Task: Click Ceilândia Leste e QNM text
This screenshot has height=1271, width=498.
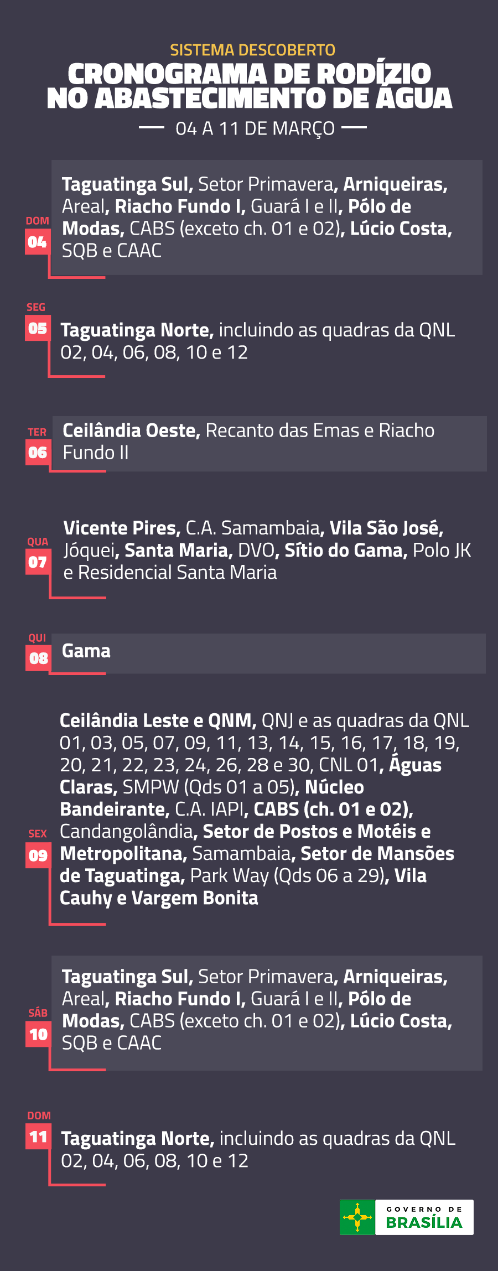Action: 158,720
